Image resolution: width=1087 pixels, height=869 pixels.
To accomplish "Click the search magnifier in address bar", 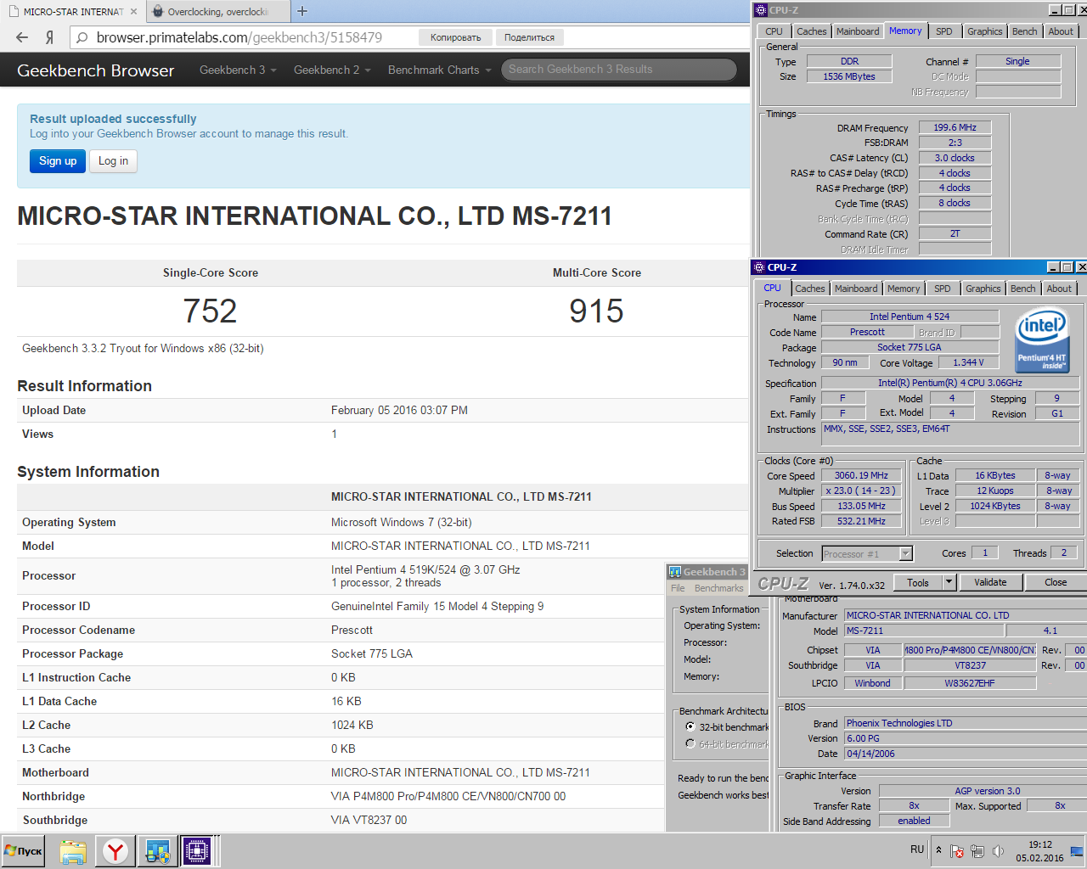I will [82, 37].
